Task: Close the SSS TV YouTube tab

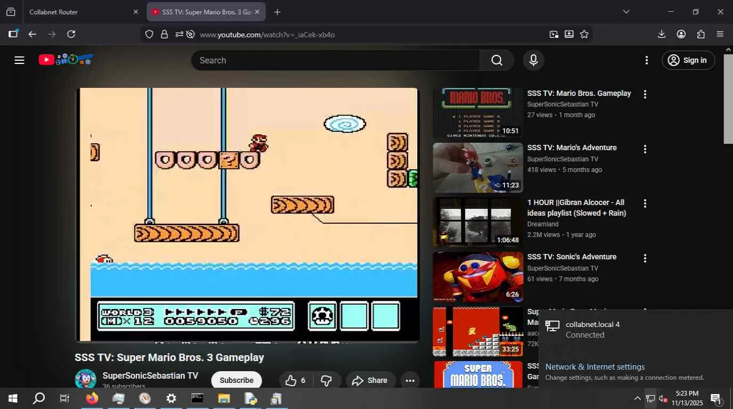Action: pos(257,12)
